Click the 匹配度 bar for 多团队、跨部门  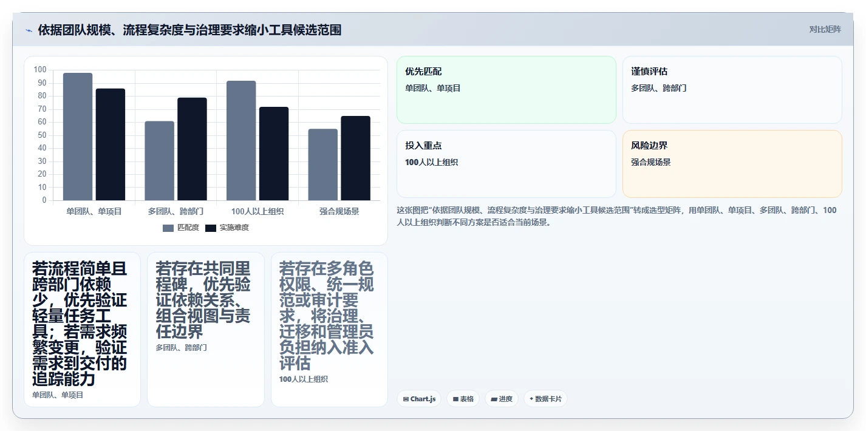click(x=160, y=161)
